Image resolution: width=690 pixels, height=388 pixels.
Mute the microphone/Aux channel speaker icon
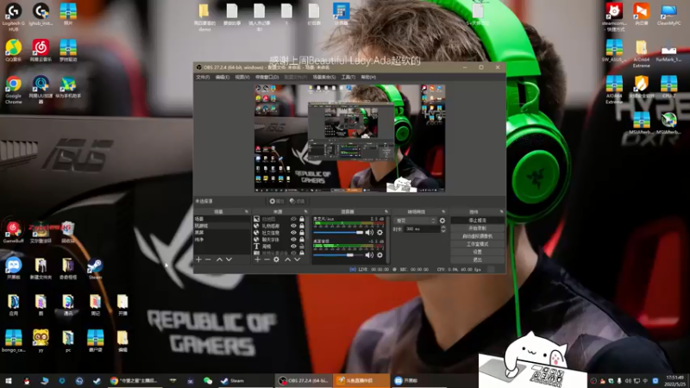coord(369,232)
